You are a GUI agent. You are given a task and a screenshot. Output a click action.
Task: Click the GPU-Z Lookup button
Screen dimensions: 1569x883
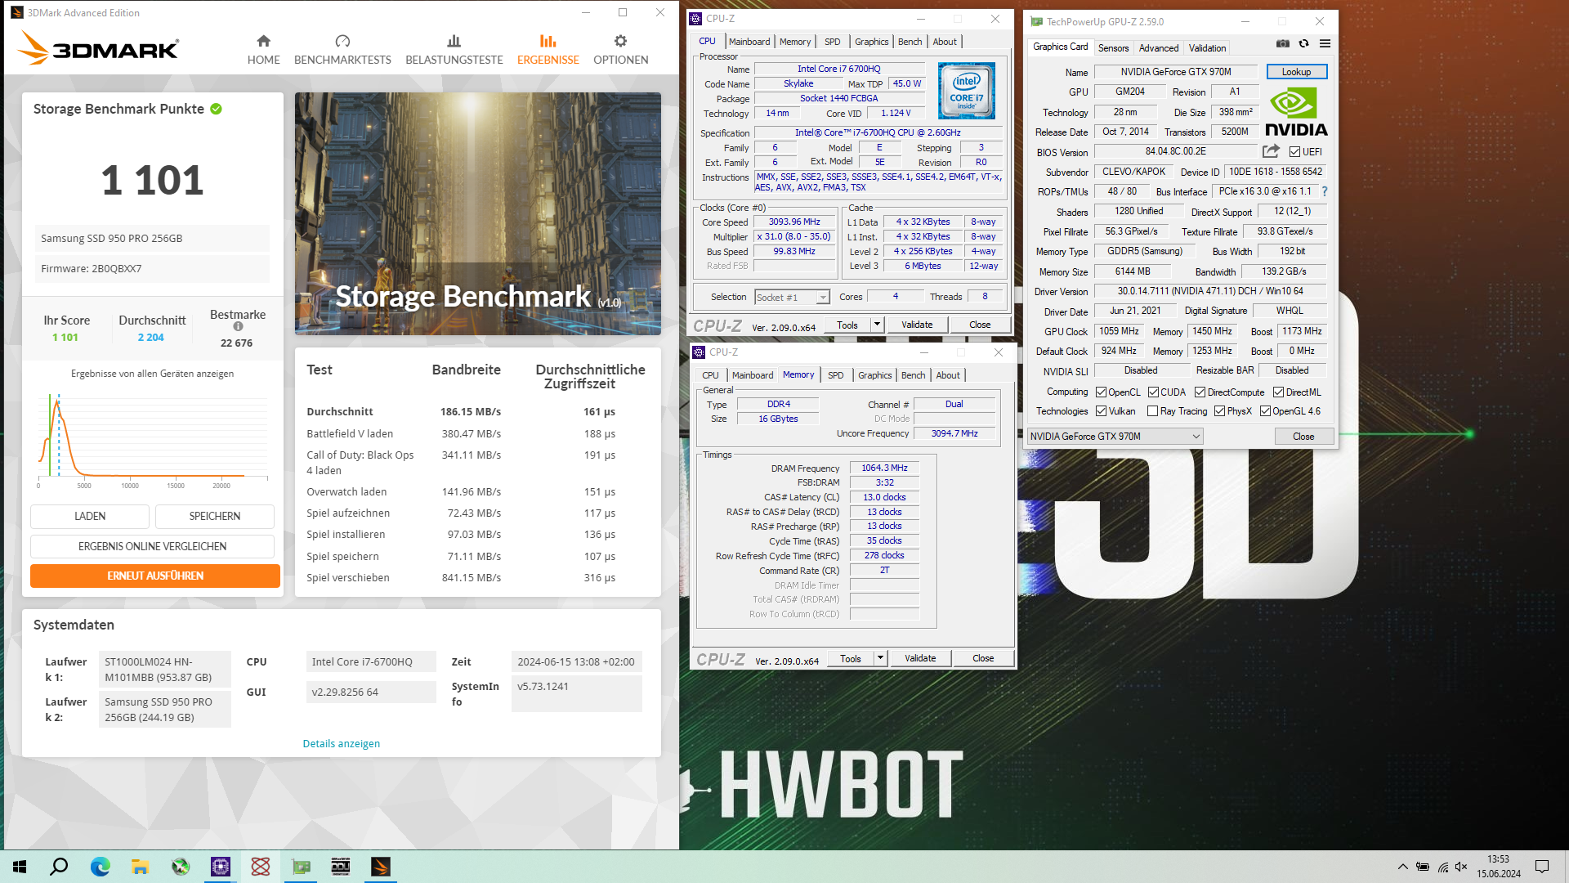click(x=1296, y=72)
